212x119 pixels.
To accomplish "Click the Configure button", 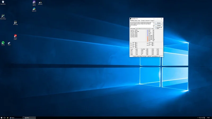I will pyautogui.click(x=159, y=25).
